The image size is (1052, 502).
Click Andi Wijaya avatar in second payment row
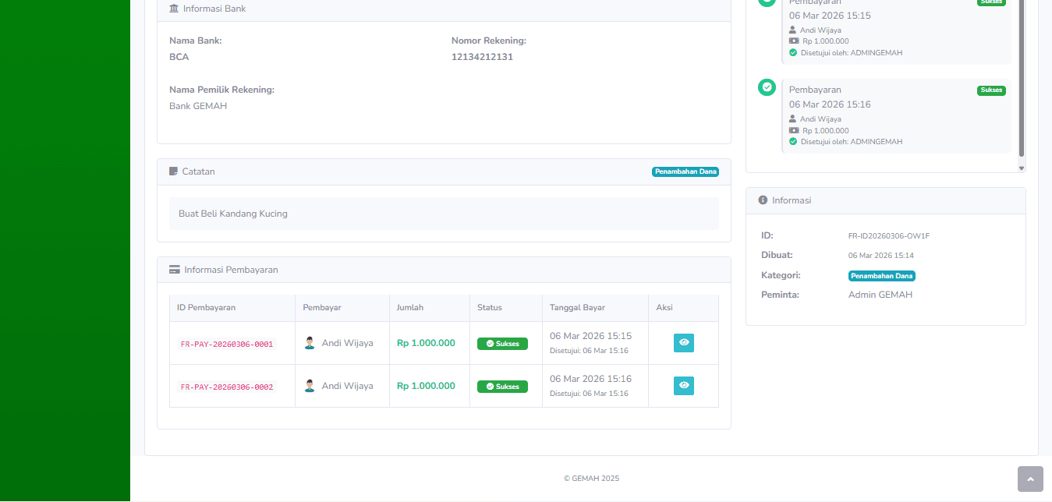point(310,386)
